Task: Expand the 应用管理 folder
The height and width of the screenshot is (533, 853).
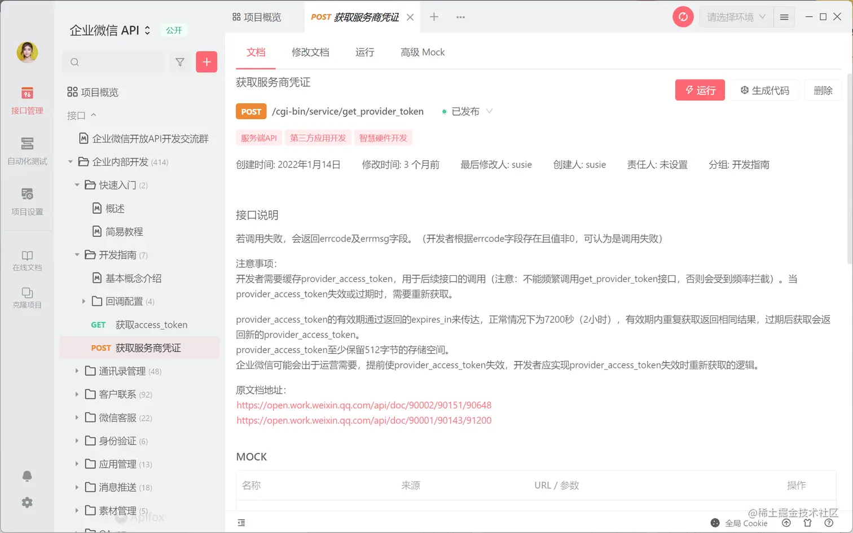Action: (x=77, y=464)
